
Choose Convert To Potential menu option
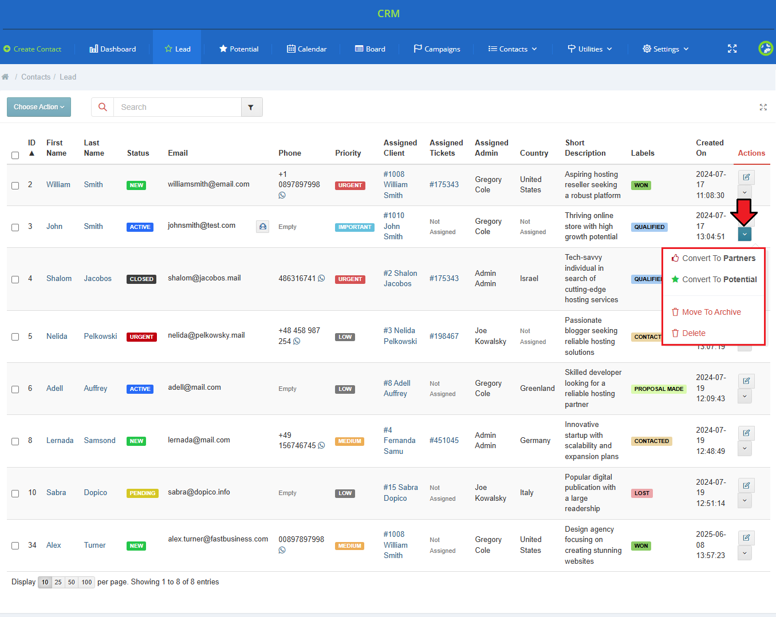714,279
